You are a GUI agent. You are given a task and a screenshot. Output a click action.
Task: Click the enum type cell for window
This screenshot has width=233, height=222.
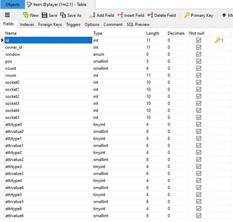119,54
